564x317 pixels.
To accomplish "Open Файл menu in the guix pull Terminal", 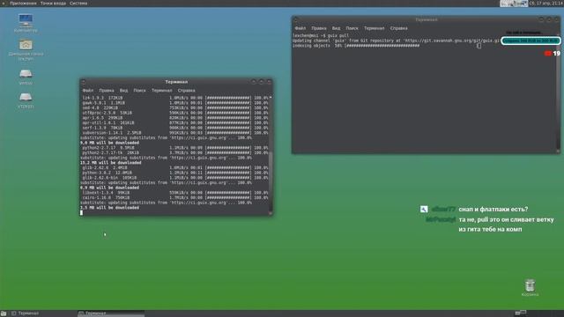I will coord(301,28).
